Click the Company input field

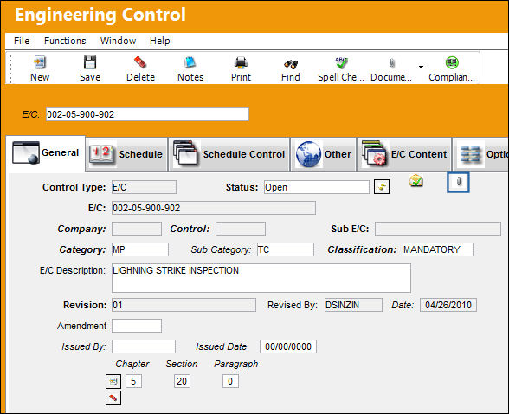[x=137, y=229]
